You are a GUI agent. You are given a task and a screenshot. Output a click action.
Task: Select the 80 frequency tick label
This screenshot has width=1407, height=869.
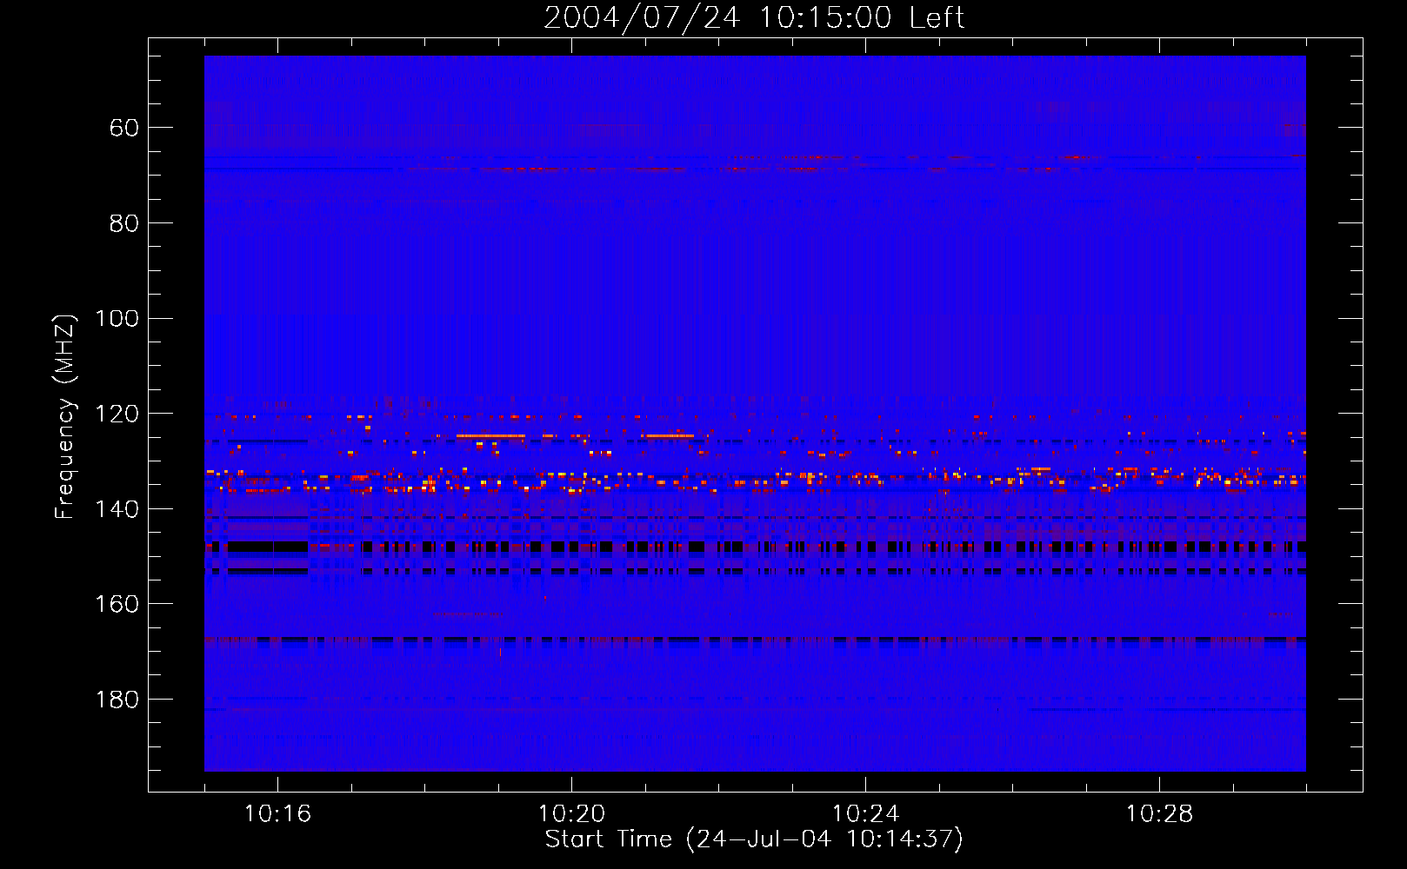[x=124, y=223]
